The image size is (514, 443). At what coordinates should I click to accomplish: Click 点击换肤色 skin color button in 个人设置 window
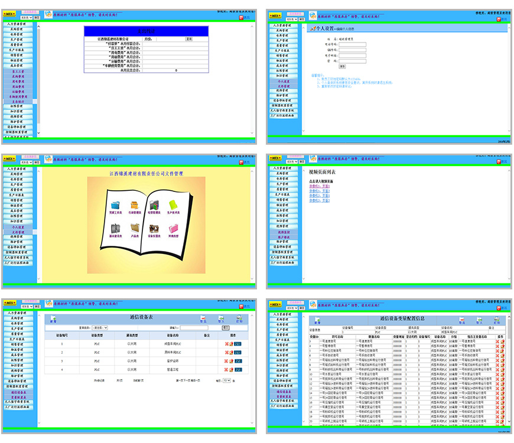(295, 14)
